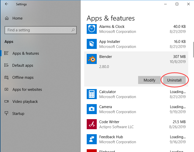Select the Feedback Hub entry name
This screenshot has height=152, width=194.
point(111,137)
